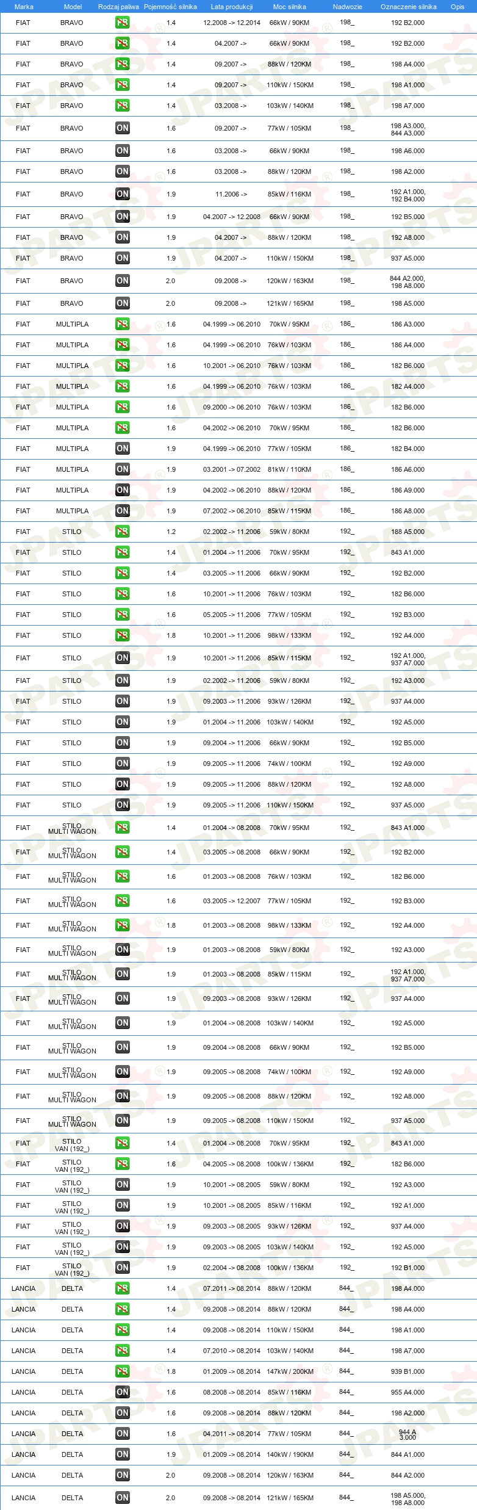Click the ON icon in Bravo 192 B5.000 row

click(x=122, y=217)
